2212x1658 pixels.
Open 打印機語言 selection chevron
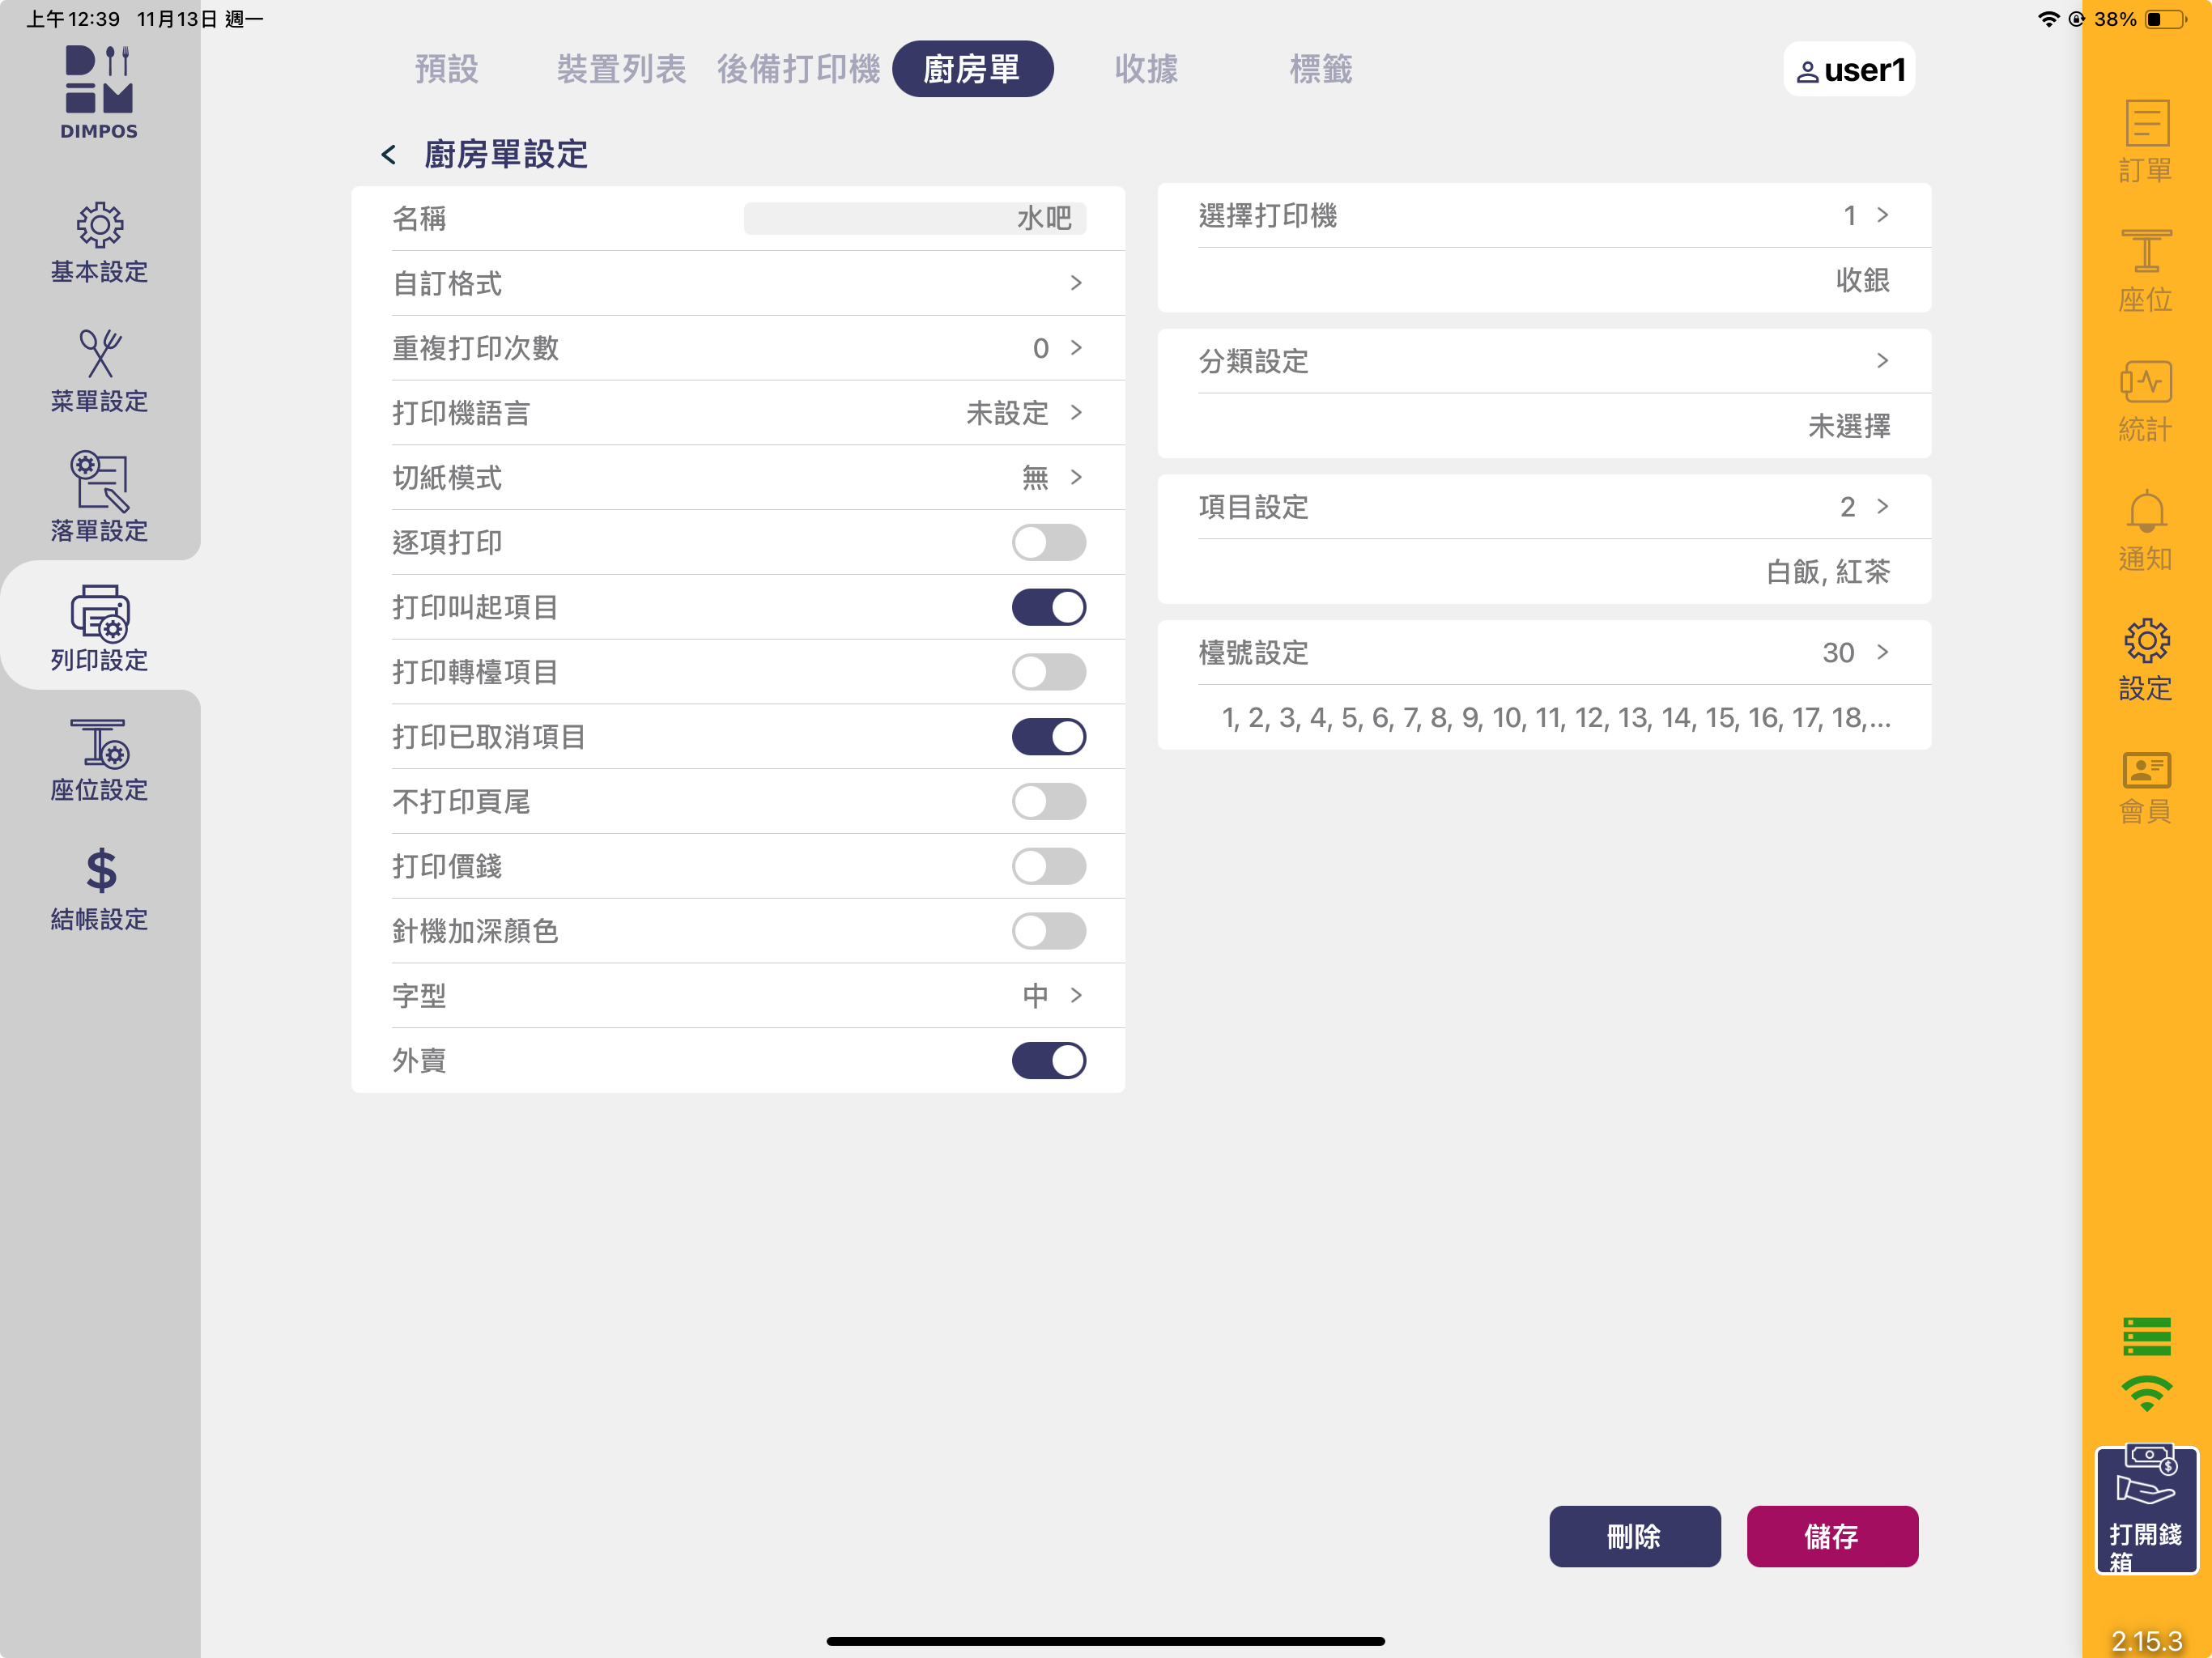pos(1076,413)
